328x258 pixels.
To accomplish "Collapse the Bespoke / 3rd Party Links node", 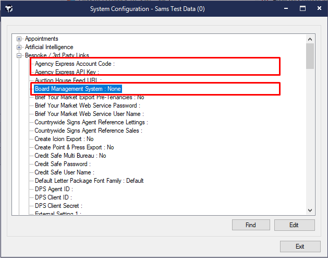I will (19, 55).
